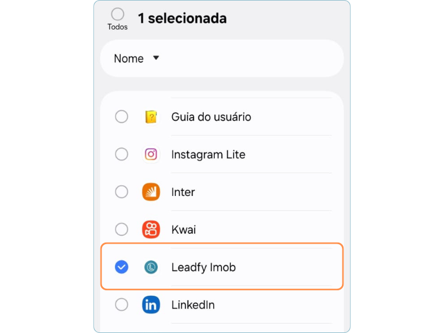The height and width of the screenshot is (333, 444).
Task: Uncheck the Leadfy Imob checkmark
Action: [x=122, y=267]
